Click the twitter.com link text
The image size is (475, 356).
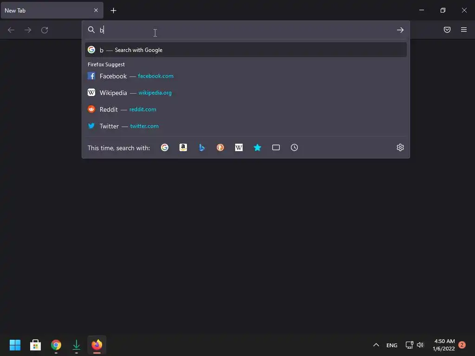click(x=144, y=126)
